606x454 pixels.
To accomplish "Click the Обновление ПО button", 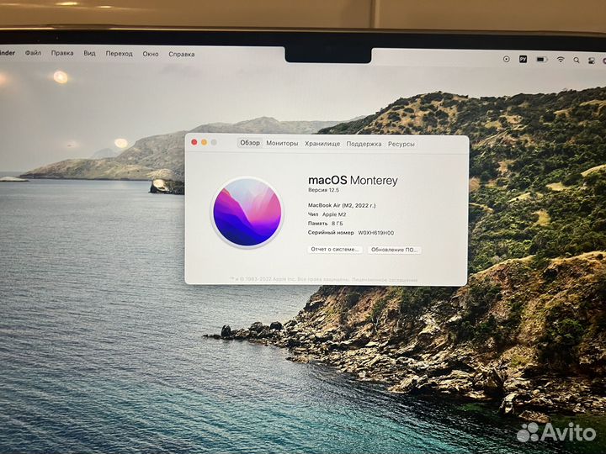I will coord(394,250).
